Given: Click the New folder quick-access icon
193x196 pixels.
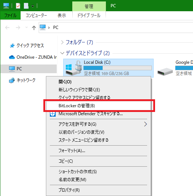Looking at the screenshot, I should pyautogui.click(x=26, y=6).
